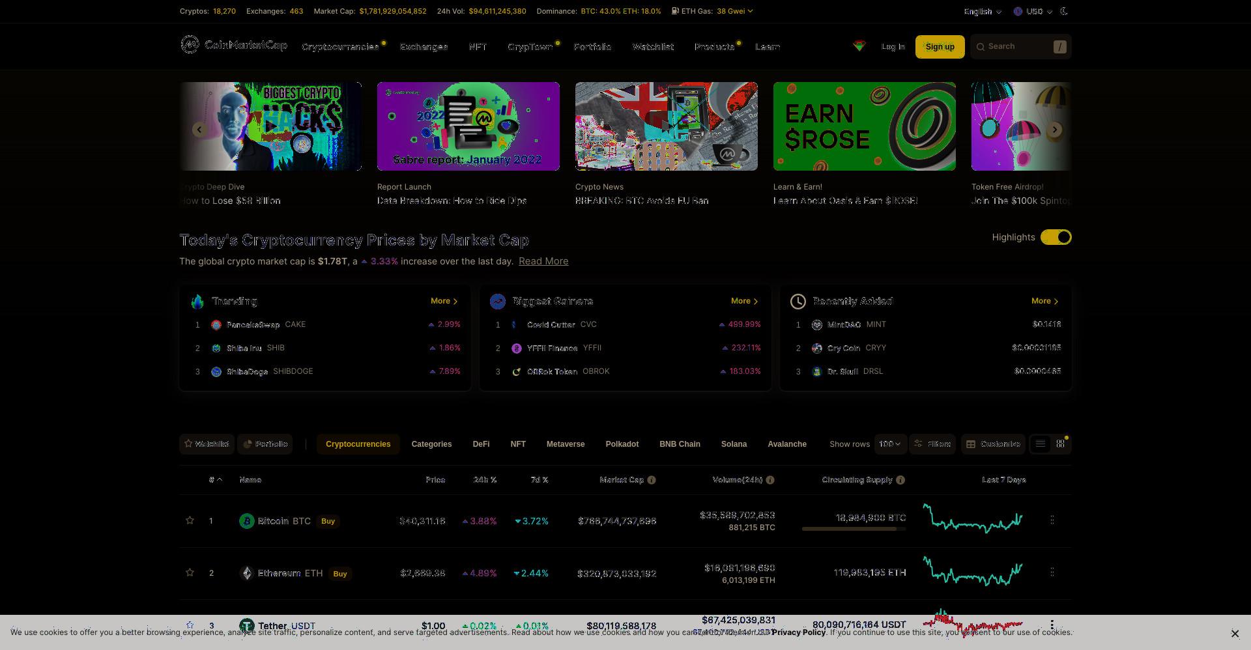Viewport: 1251px width, 650px height.
Task: Open the USD currency dropdown
Action: point(1033,12)
